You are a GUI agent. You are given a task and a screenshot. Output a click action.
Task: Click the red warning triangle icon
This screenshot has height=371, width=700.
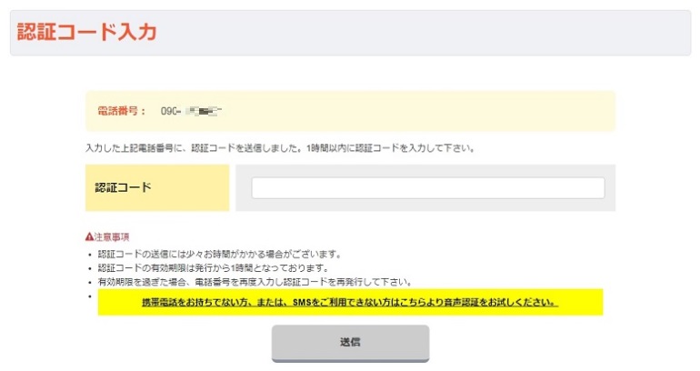point(89,236)
